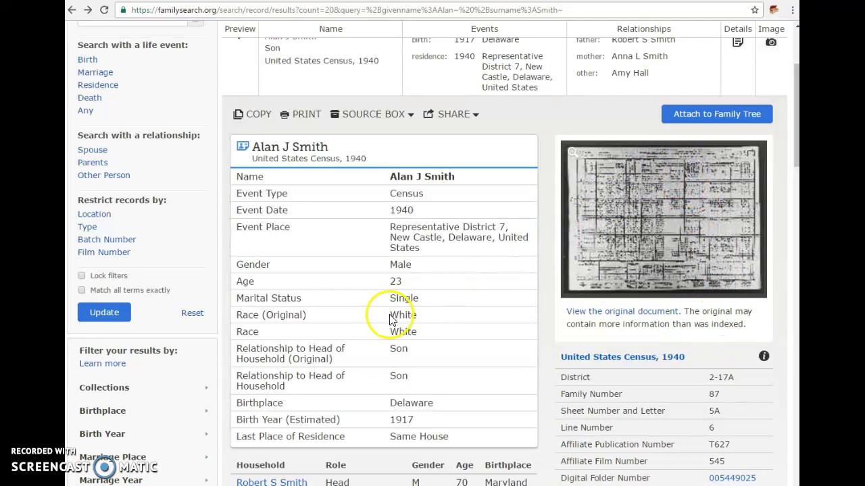Click the browser forward arrow

88,10
